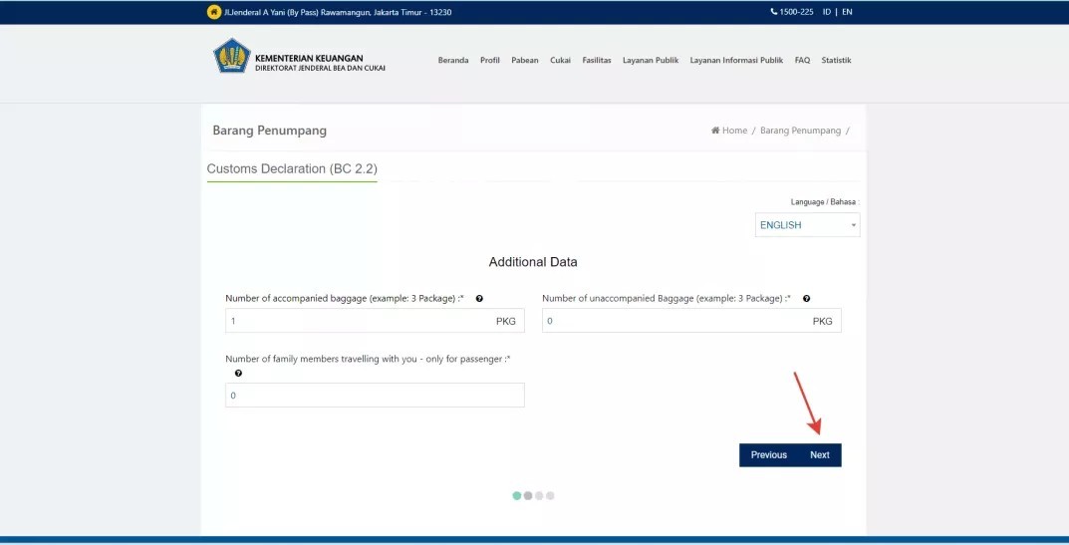Screen dimensions: 1069x545
Task: Click the yellow home icon beside the address
Action: 214,12
